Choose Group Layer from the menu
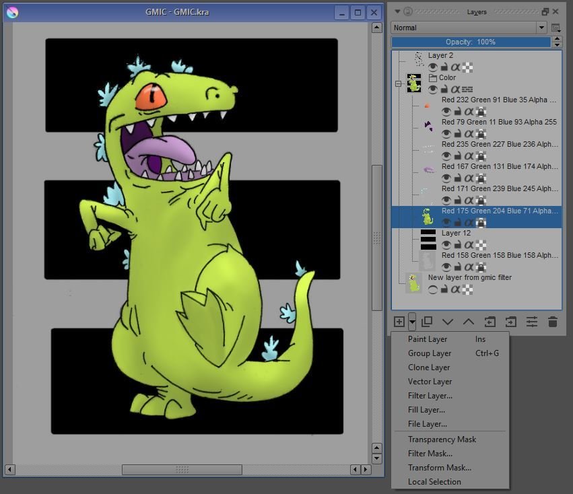The width and height of the screenshot is (573, 494). point(450,354)
